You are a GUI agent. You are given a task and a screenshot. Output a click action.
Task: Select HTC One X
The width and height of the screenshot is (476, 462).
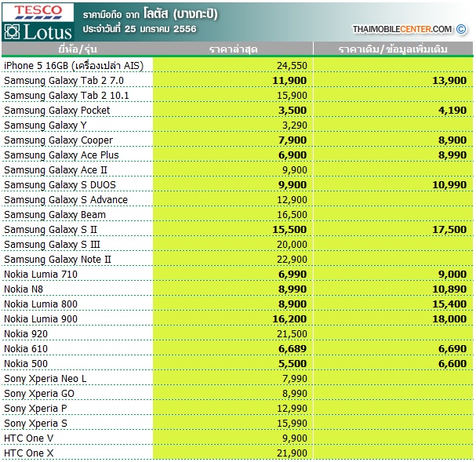tap(28, 453)
